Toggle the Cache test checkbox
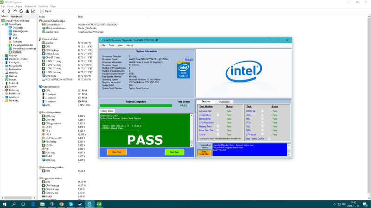This screenshot has width=371, height=208. coord(217,135)
